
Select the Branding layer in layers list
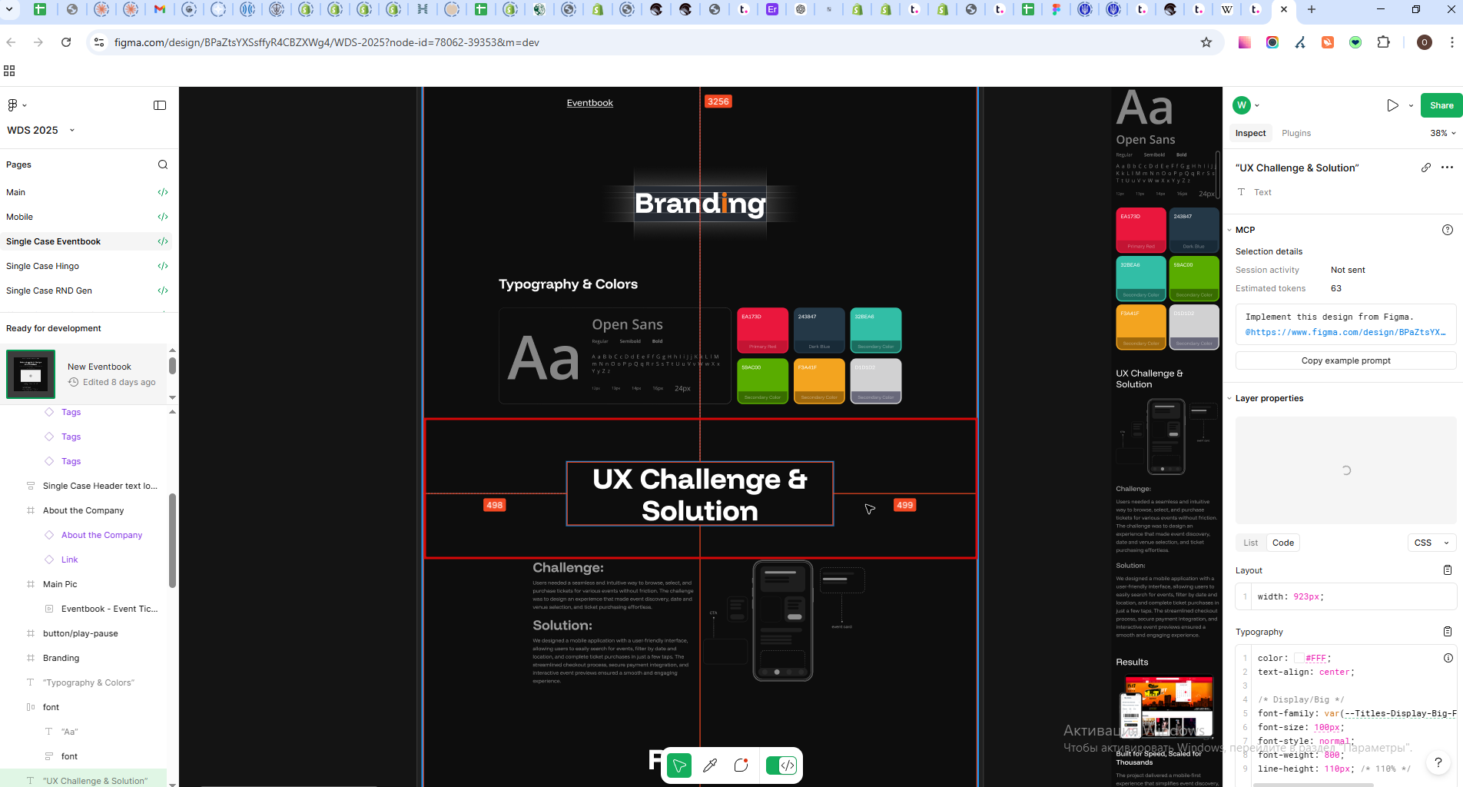pyautogui.click(x=61, y=658)
